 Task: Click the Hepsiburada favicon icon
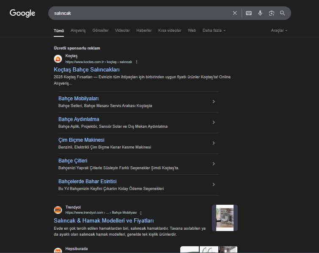click(x=58, y=250)
